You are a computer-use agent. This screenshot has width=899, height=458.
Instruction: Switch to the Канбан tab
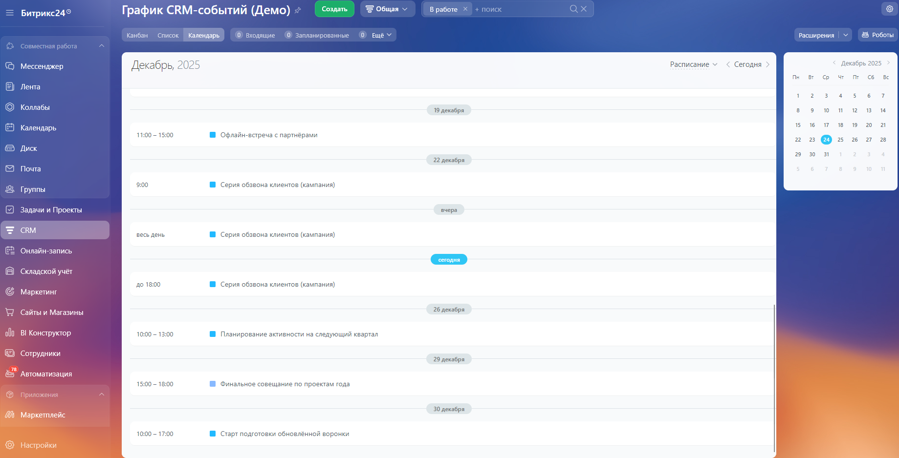click(x=137, y=35)
